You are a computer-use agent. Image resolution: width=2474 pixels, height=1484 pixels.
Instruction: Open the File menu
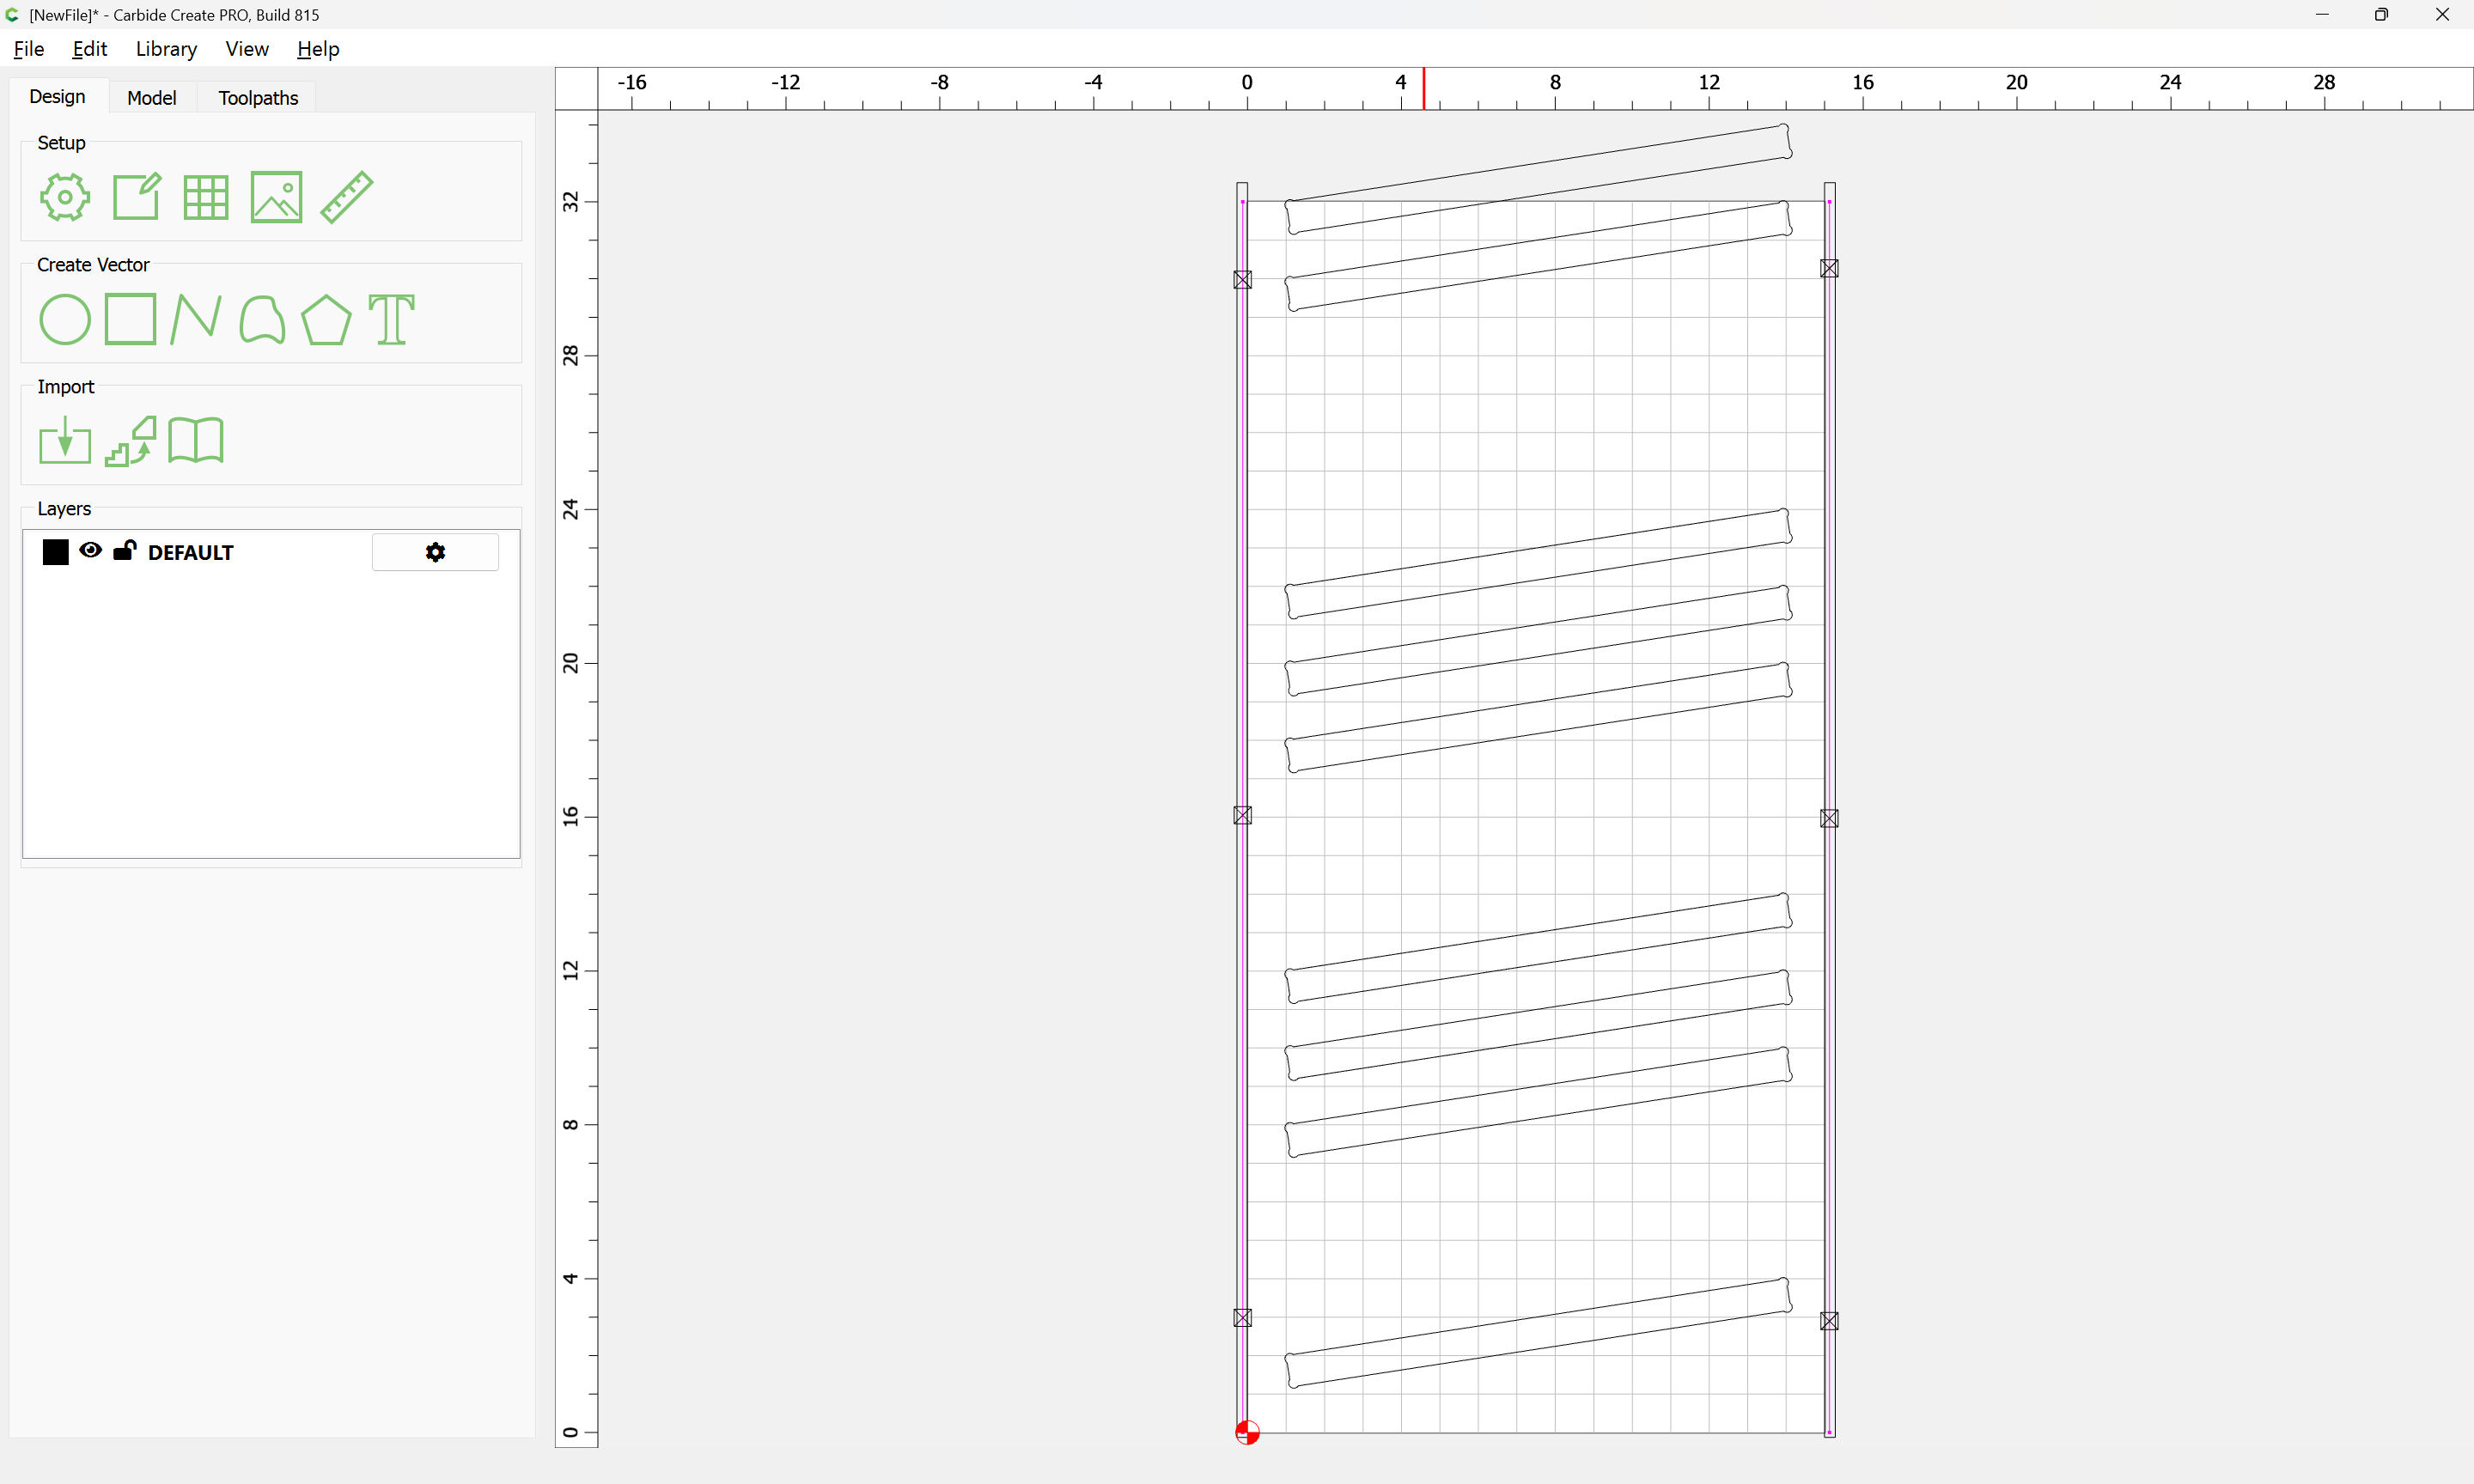[29, 49]
